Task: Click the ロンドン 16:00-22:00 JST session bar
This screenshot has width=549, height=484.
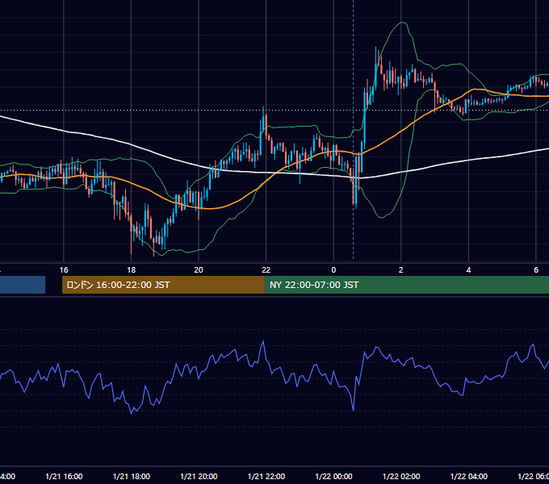Action: point(163,285)
